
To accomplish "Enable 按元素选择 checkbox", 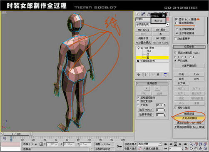I will click(x=138, y=102).
